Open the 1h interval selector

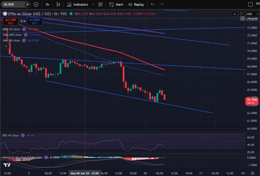point(47,5)
